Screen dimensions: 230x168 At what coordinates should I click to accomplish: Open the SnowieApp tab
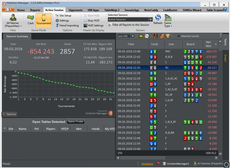[x=132, y=10]
